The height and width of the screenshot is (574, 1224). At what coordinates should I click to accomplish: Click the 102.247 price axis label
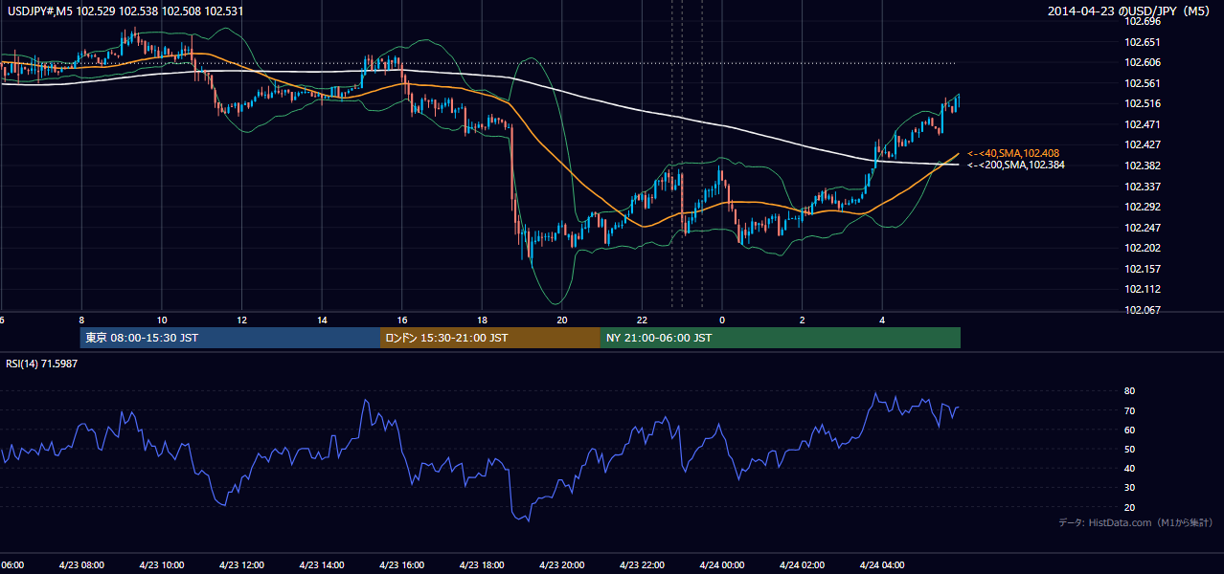pyautogui.click(x=1142, y=228)
